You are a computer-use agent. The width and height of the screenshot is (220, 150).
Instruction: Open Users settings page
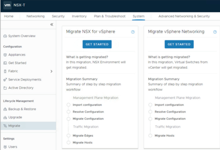[13, 147]
